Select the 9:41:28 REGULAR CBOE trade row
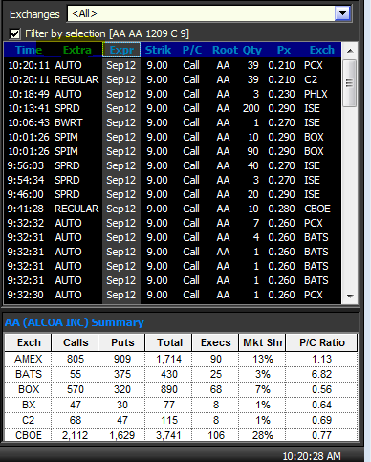 coord(172,209)
